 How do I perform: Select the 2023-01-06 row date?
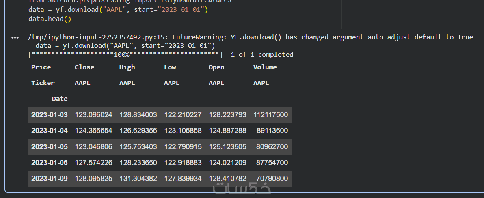click(x=49, y=163)
